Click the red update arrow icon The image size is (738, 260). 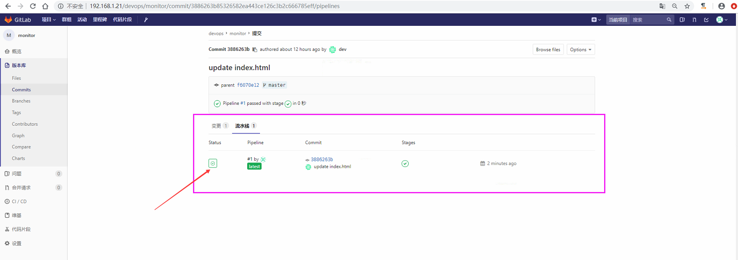pyautogui.click(x=734, y=6)
